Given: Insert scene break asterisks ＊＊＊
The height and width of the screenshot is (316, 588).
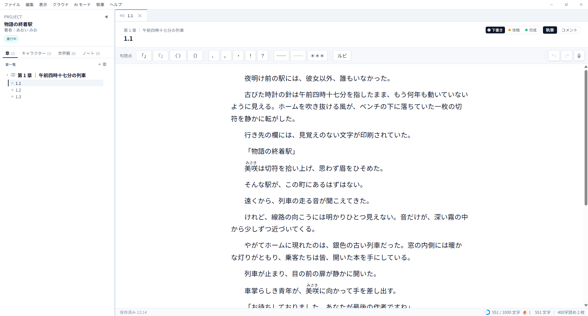Looking at the screenshot, I should (x=317, y=56).
